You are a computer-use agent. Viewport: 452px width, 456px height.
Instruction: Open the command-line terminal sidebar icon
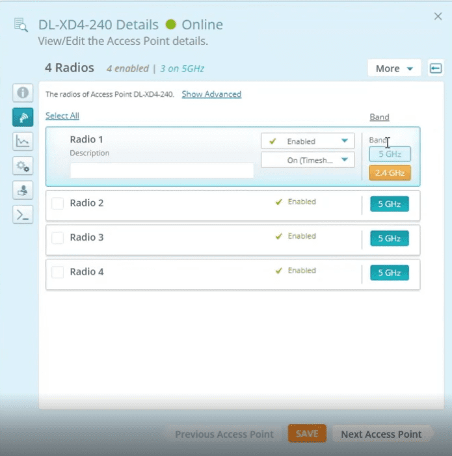click(23, 215)
